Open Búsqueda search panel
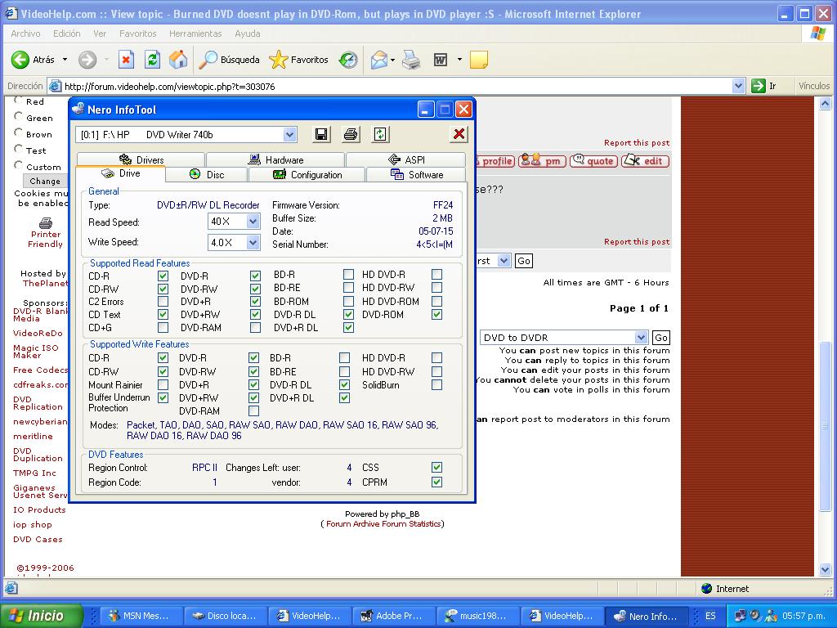This screenshot has height=628, width=837. click(x=229, y=60)
